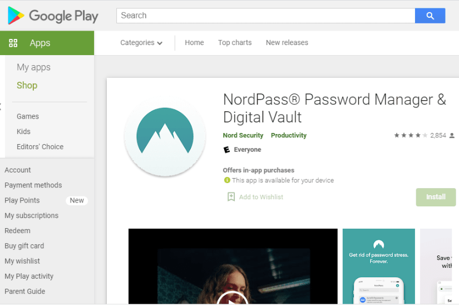The height and width of the screenshot is (306, 459).
Task: Click 'This app is available for your device'
Action: pyautogui.click(x=283, y=180)
